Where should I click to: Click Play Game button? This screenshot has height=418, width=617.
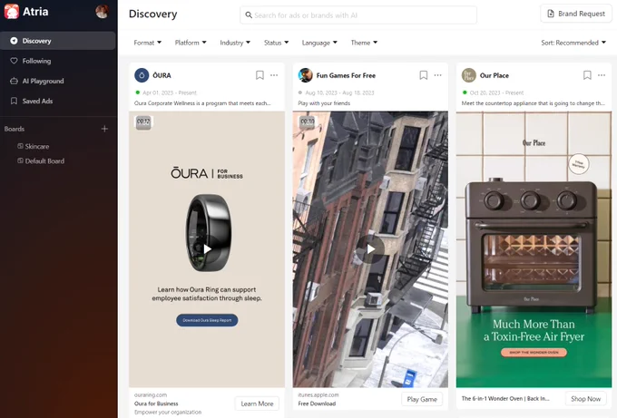coord(422,399)
